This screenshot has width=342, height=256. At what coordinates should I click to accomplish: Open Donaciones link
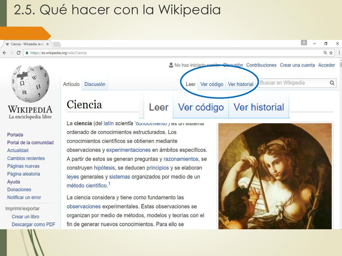(19, 190)
